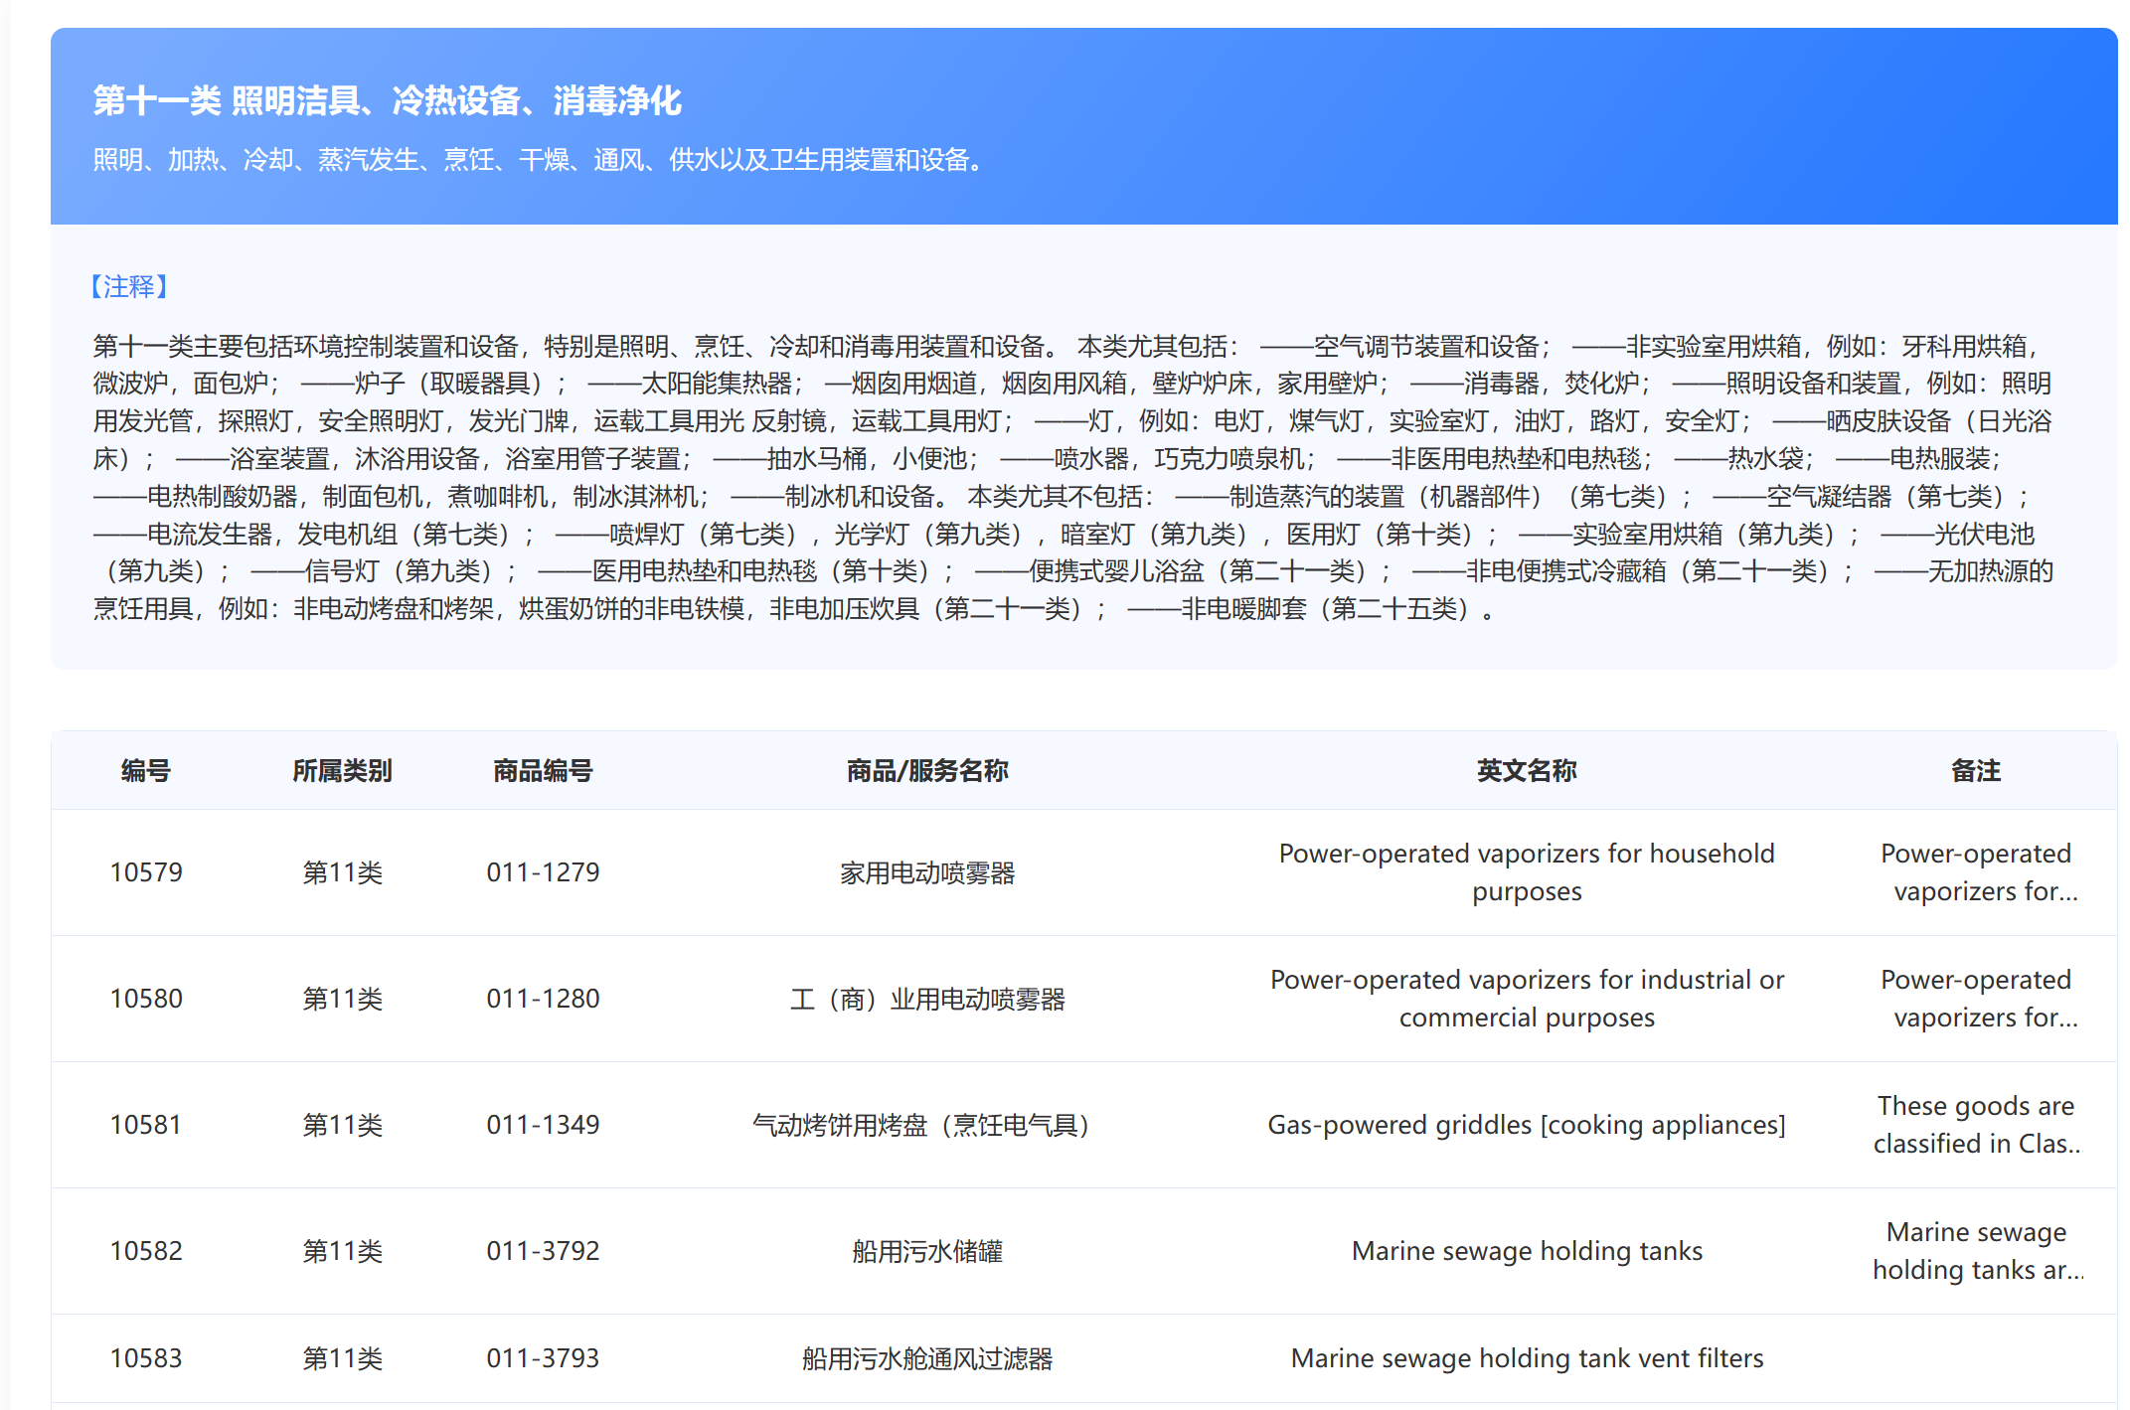
Task: Click the banner subtitle starting with 照明、加热、冷却
Action: click(538, 160)
